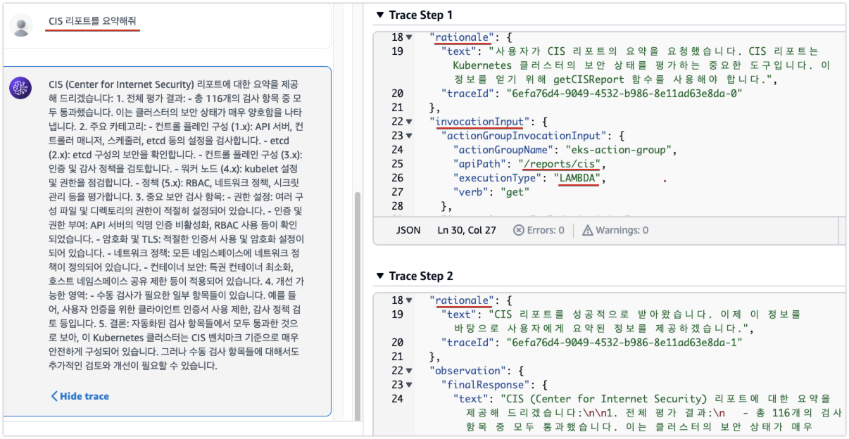This screenshot has width=849, height=439.
Task: Click the Ln 30, Col 27 cursor indicator
Action: coord(467,230)
